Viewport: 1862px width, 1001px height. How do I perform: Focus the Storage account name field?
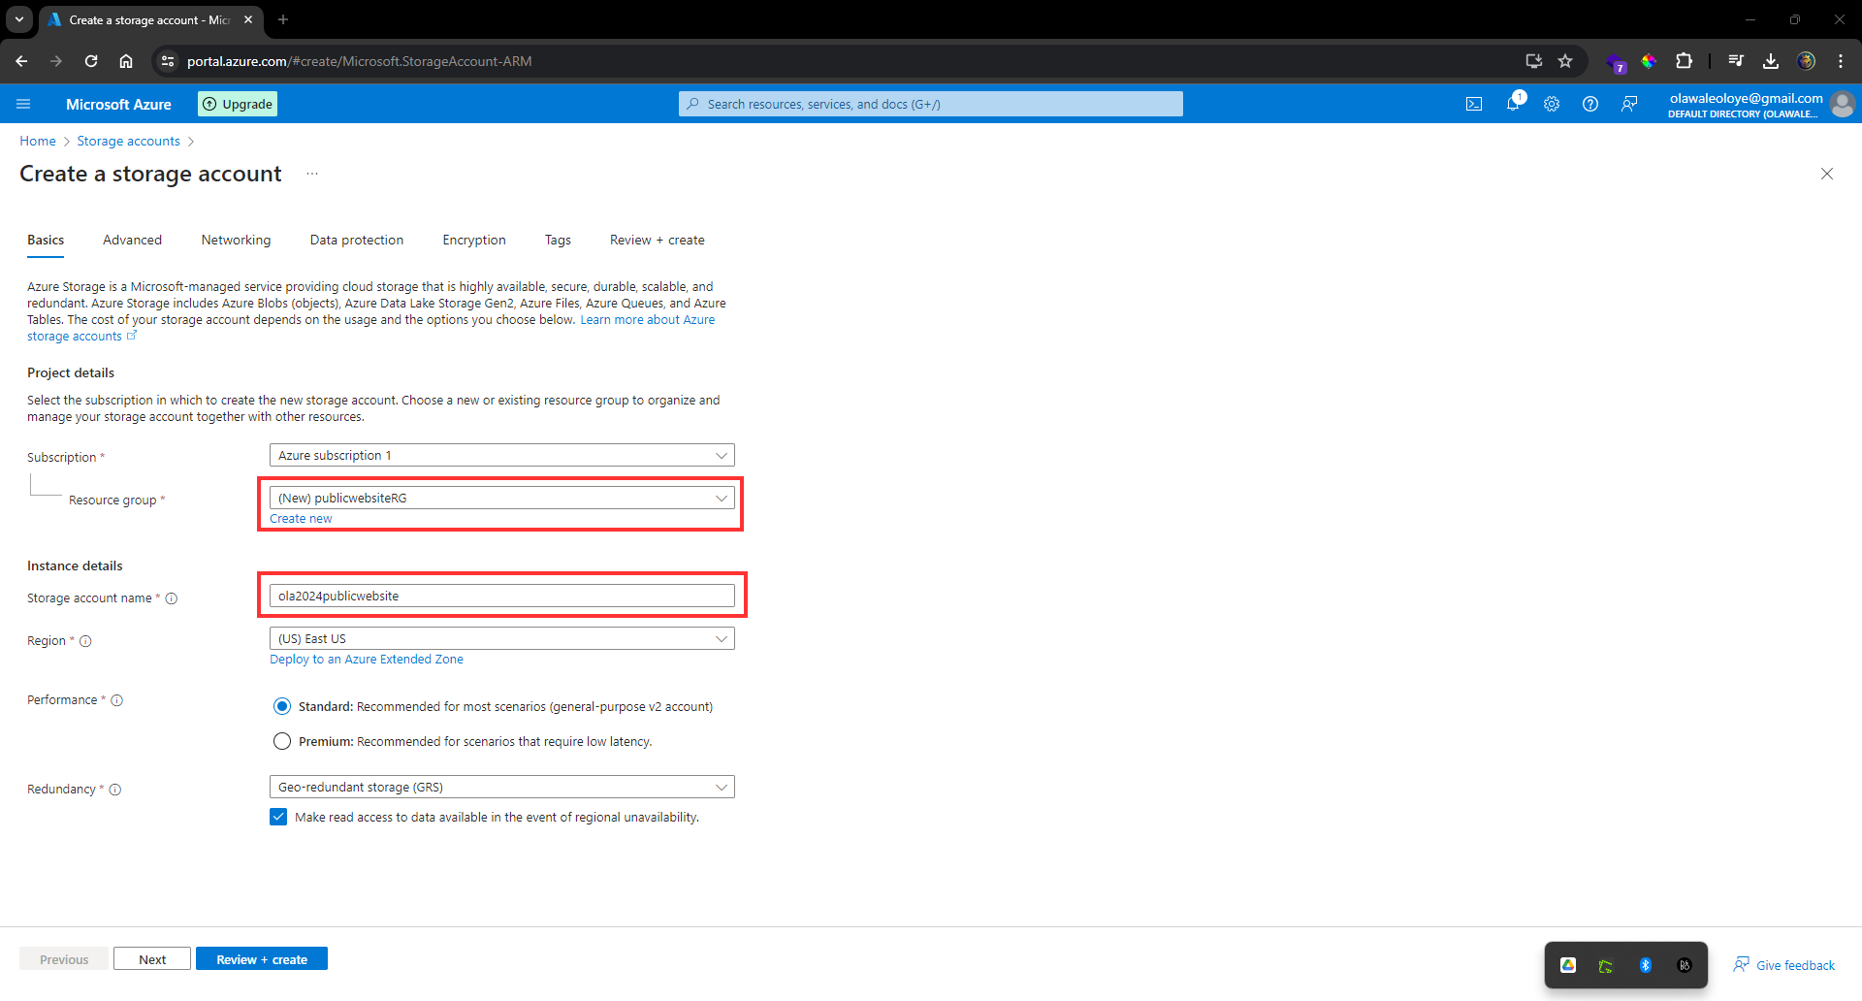click(x=502, y=596)
